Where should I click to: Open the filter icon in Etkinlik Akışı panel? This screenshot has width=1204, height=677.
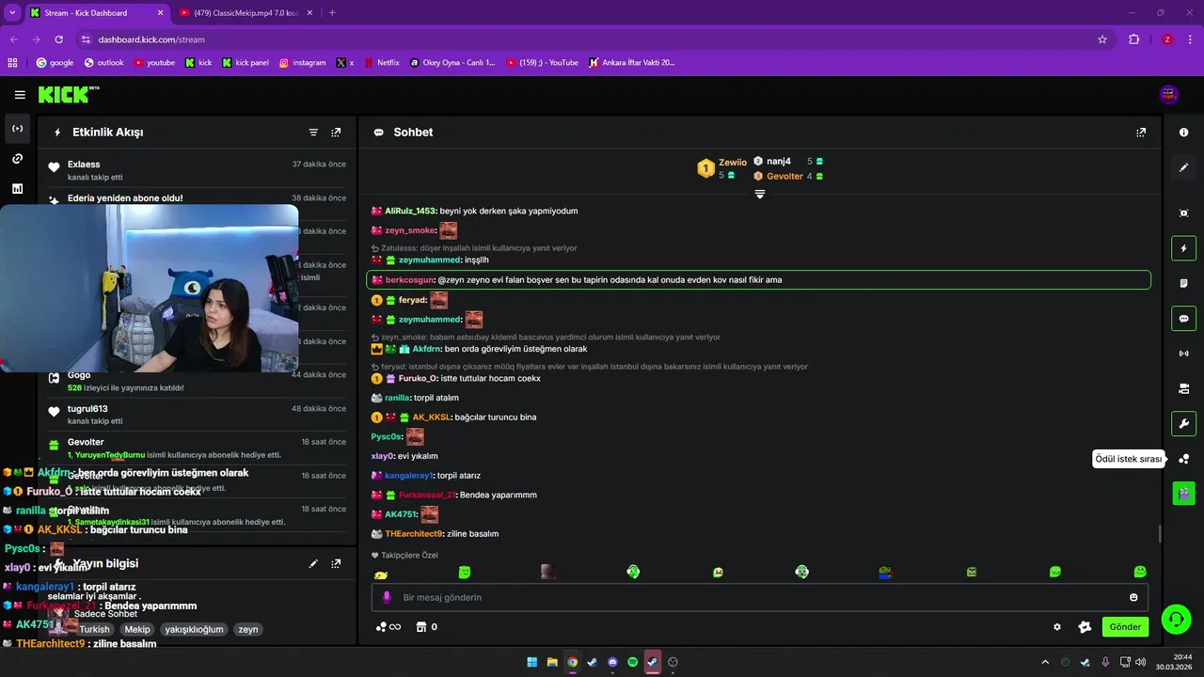(313, 133)
